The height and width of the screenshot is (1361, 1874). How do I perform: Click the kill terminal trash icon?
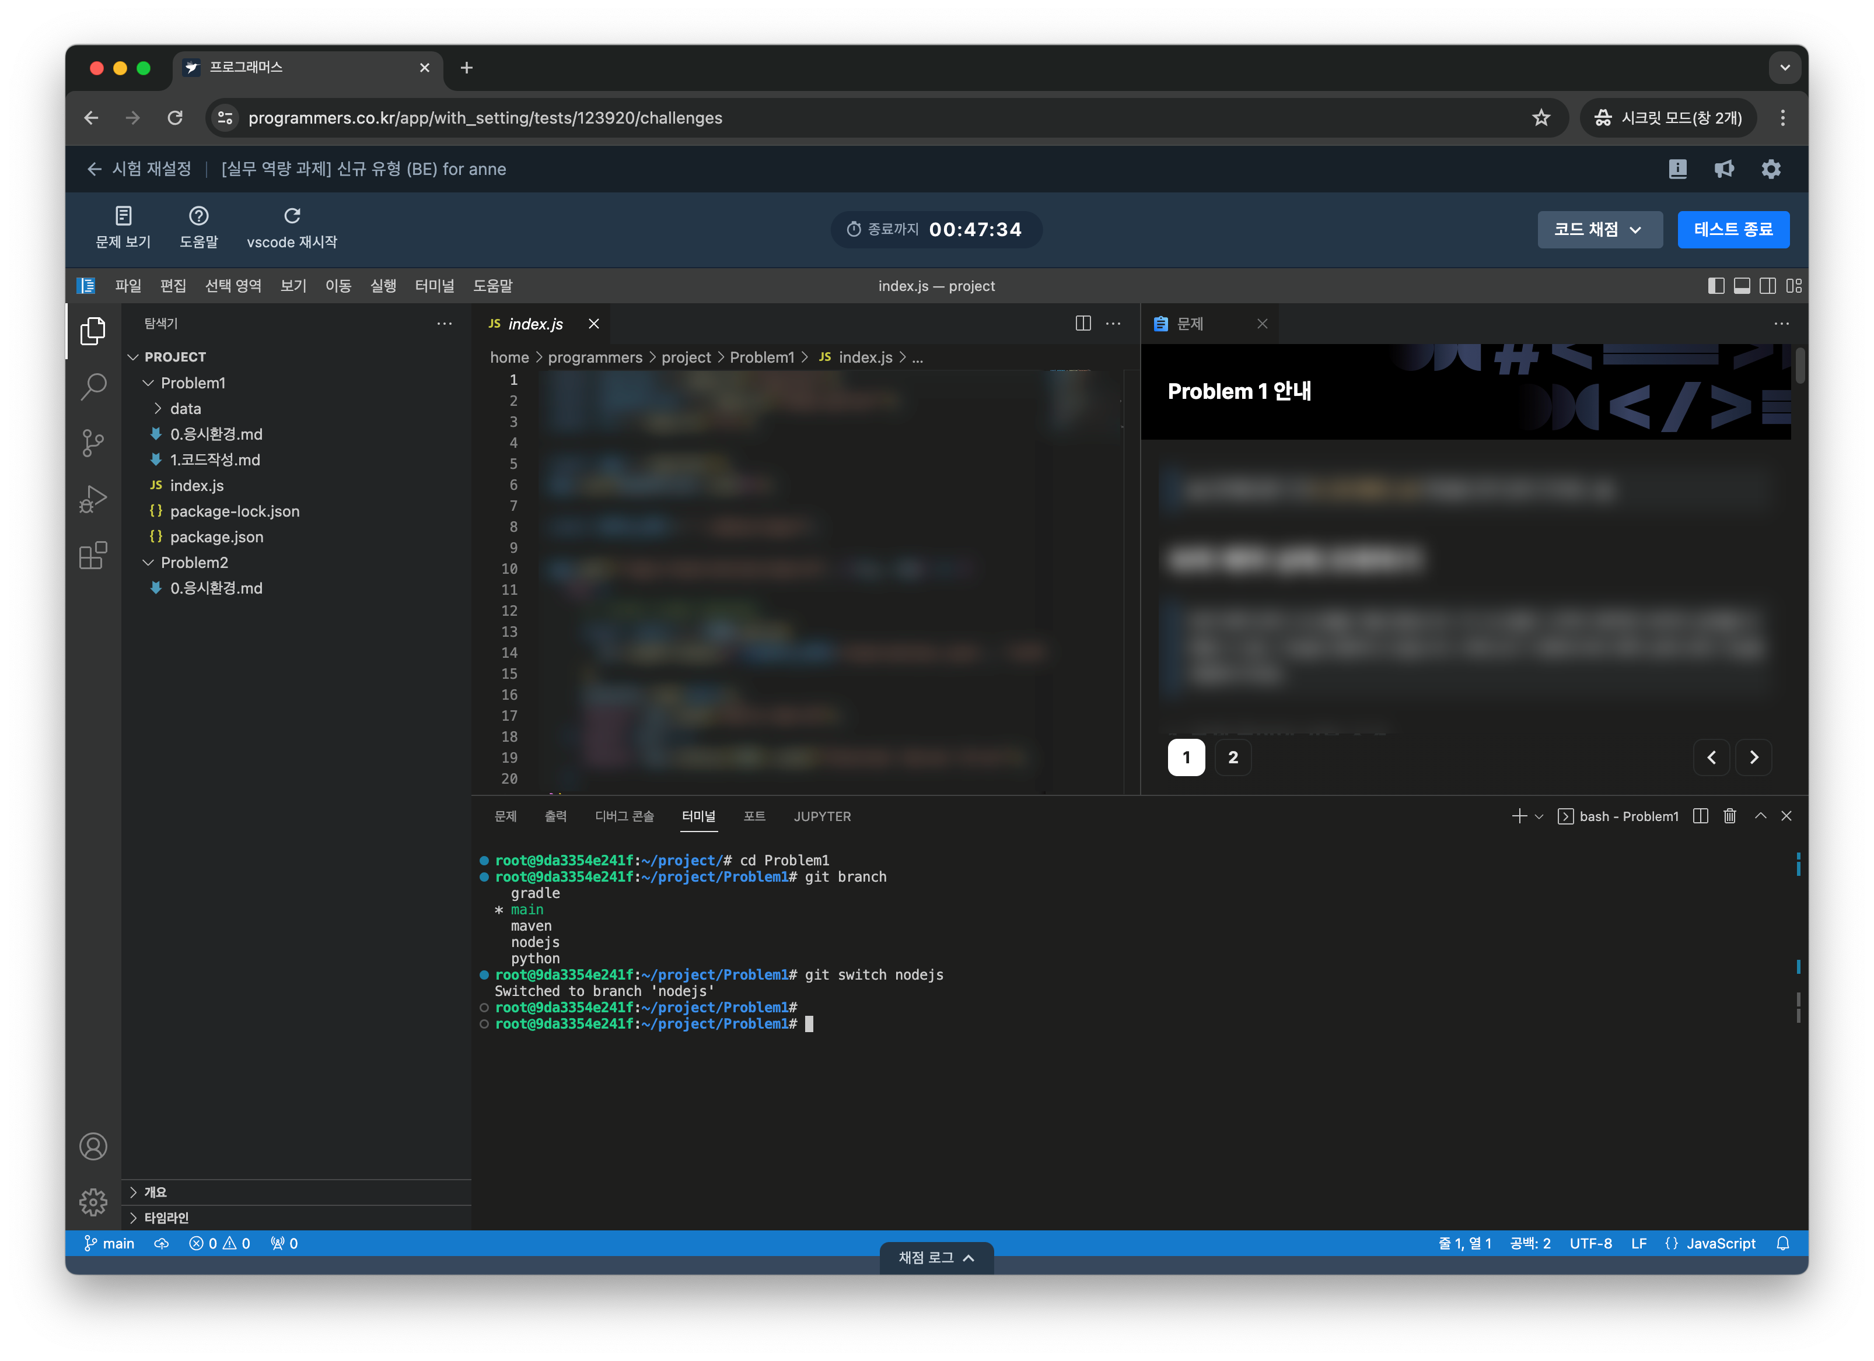[1729, 816]
